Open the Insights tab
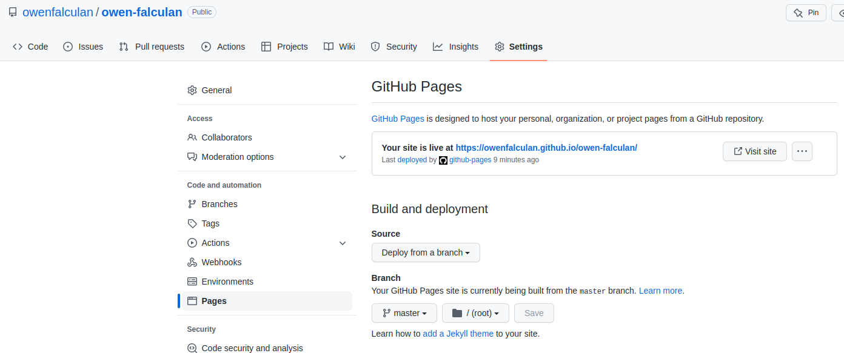Image resolution: width=844 pixels, height=353 pixels. click(456, 47)
